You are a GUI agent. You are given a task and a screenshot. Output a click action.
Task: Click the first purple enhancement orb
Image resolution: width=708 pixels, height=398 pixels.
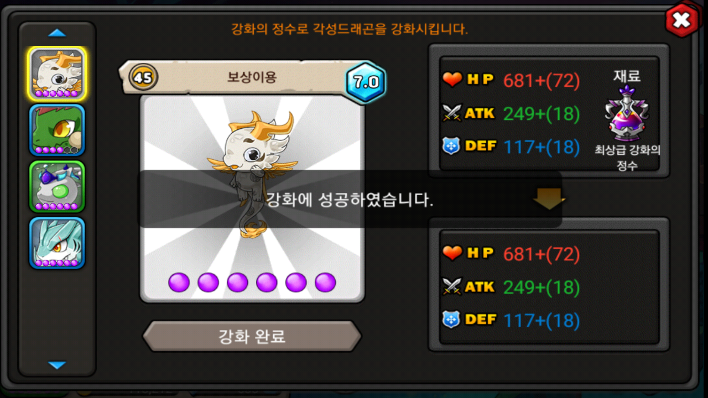pos(179,283)
